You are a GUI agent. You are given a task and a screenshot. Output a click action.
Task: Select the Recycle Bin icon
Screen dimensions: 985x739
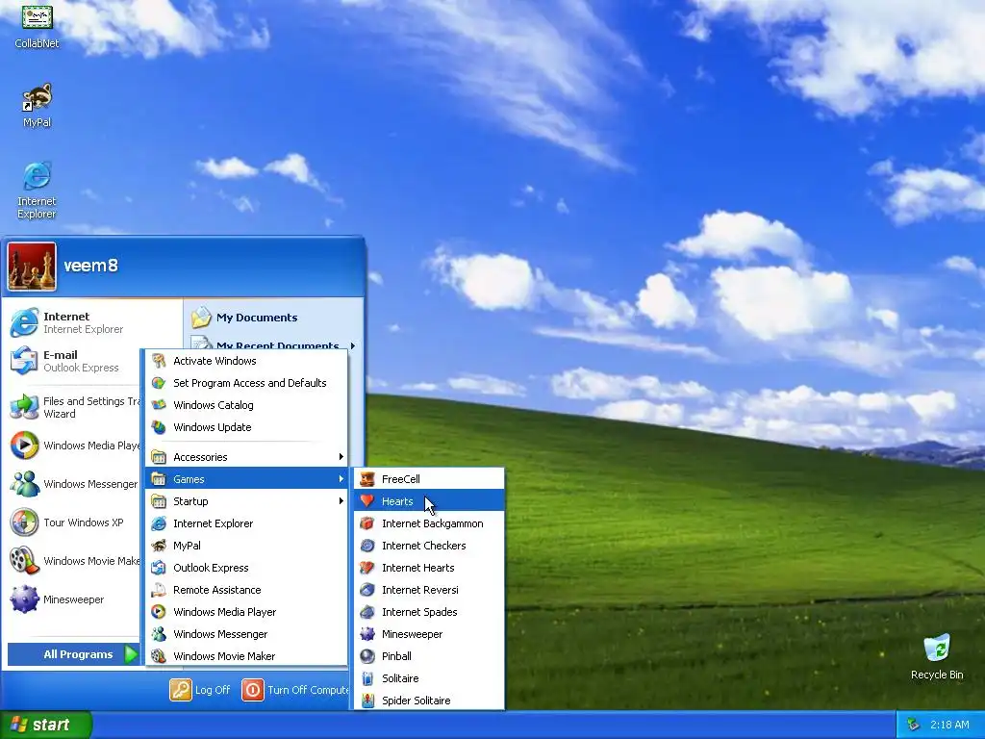(937, 656)
